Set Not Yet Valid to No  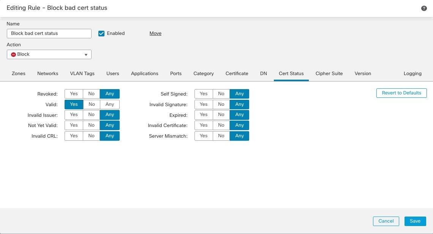[x=92, y=125]
